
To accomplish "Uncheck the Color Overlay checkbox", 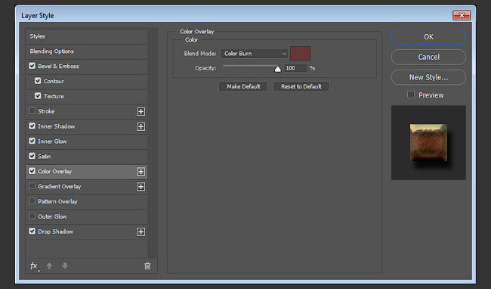I will point(32,171).
